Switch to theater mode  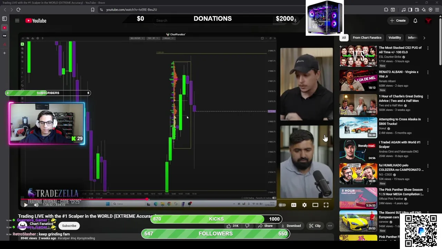point(315,205)
